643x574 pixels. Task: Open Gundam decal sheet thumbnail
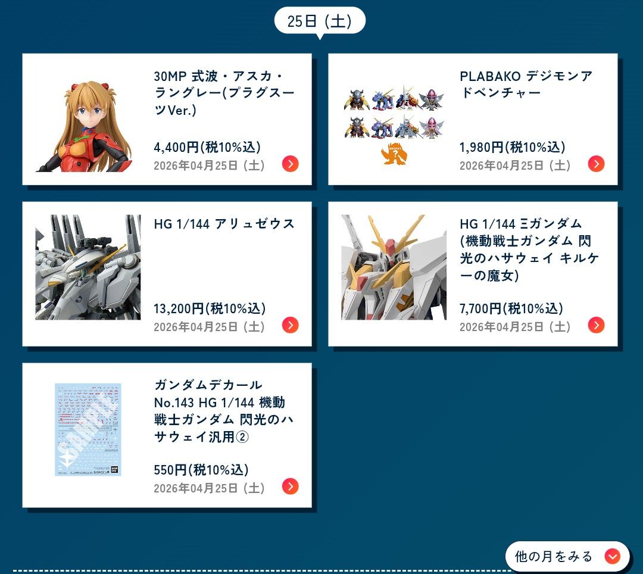88,429
